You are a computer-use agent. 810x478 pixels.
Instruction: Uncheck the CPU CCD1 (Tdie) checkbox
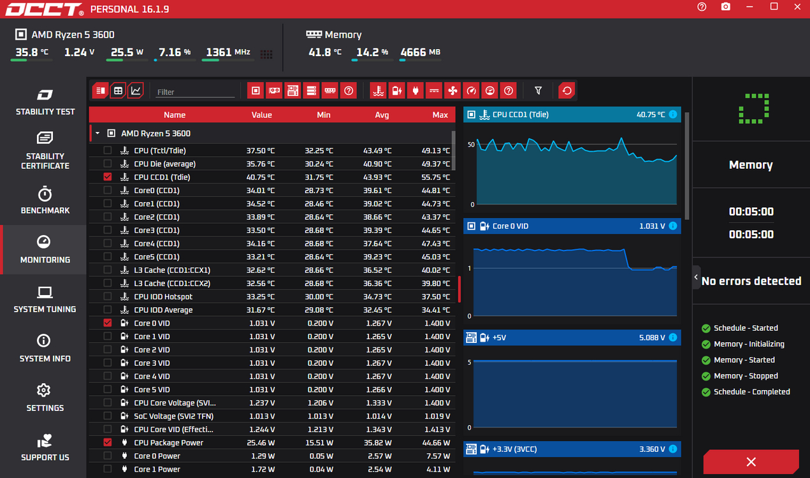108,177
